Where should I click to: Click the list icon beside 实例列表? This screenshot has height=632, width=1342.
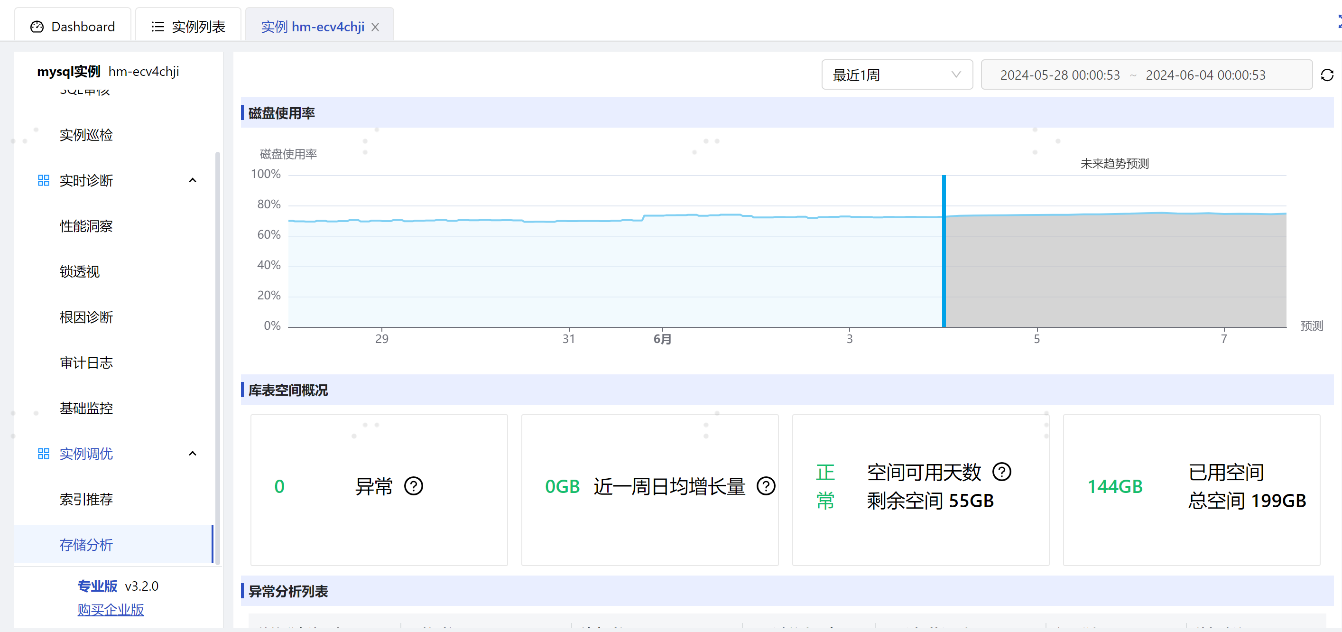(x=157, y=26)
